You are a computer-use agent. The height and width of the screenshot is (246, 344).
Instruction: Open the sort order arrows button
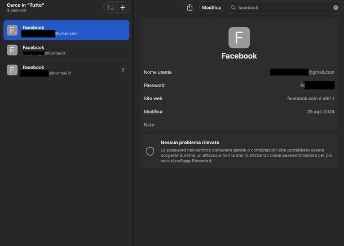click(110, 8)
